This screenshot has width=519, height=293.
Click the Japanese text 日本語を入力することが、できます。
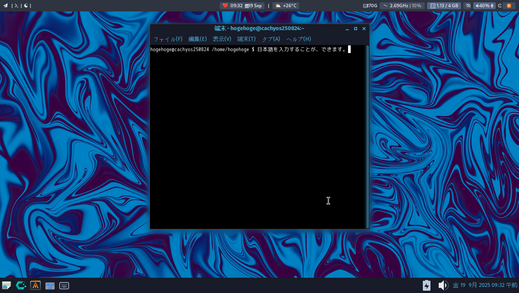(302, 49)
